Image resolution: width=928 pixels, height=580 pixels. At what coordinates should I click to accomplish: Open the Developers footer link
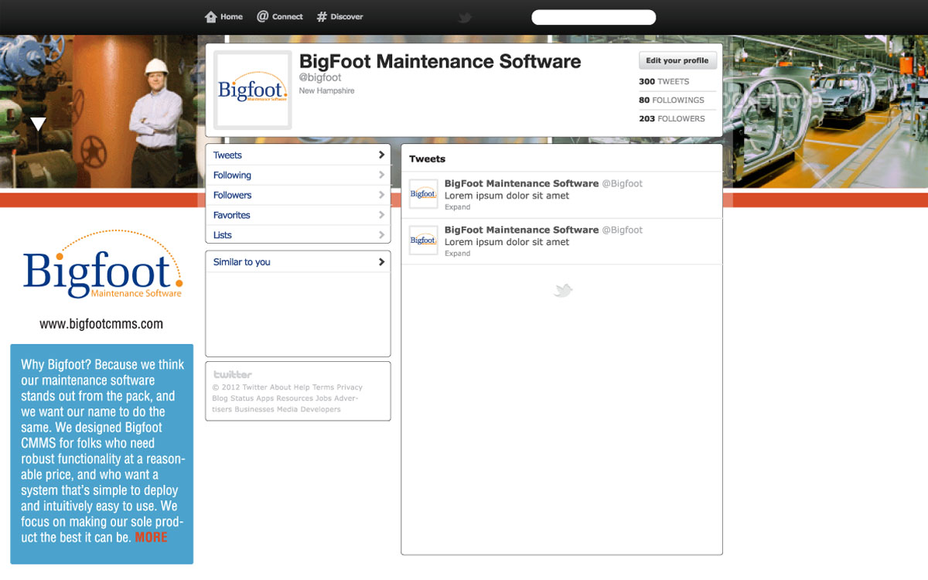321,409
